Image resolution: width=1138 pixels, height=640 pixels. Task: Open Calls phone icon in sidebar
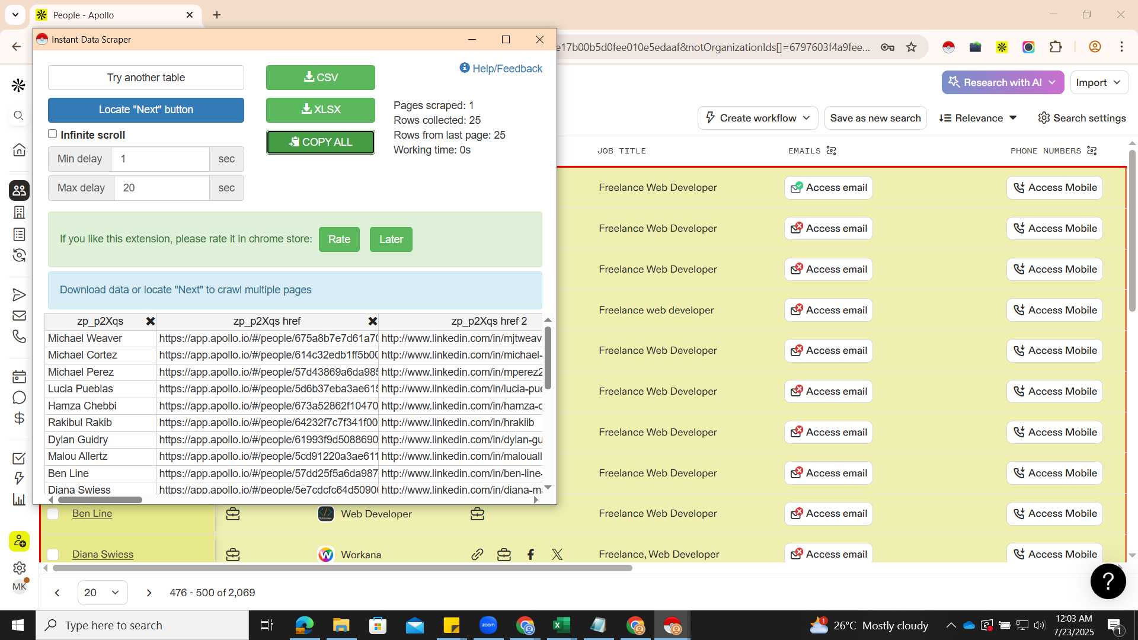[x=19, y=337]
